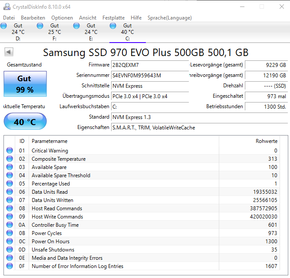Open the Bearbeiten menu

click(33, 18)
